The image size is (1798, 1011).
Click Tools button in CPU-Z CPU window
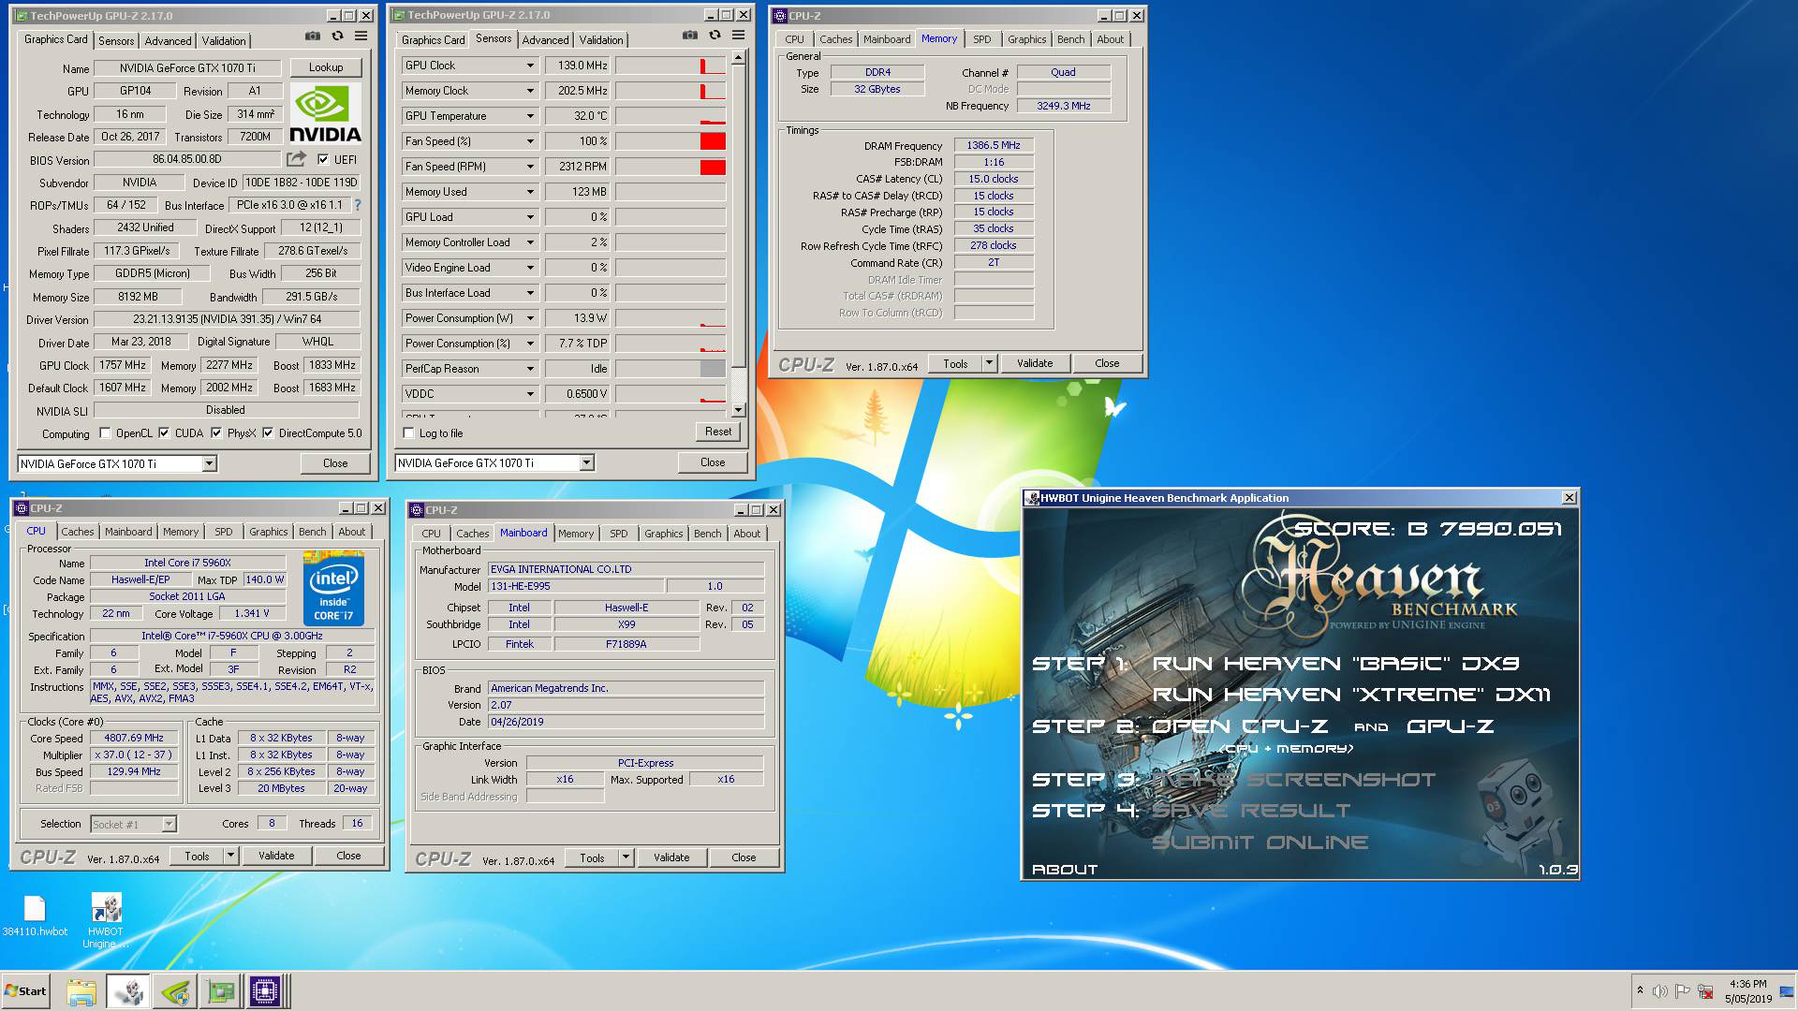click(x=197, y=856)
